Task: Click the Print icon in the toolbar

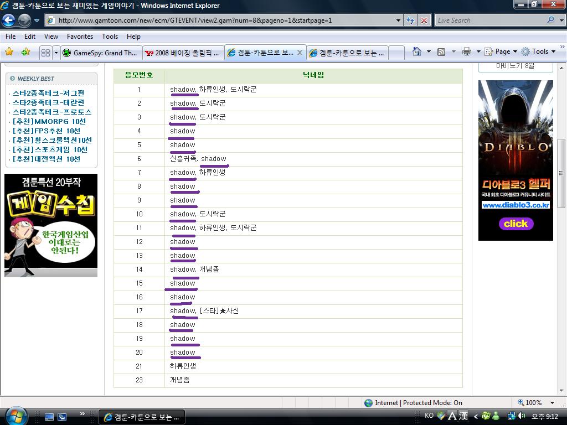Action: (466, 51)
